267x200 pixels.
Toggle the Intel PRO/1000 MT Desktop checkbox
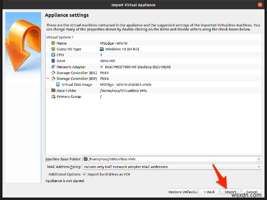click(101, 67)
